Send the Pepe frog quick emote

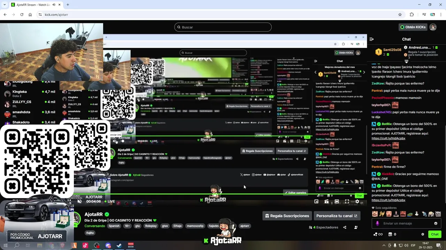click(410, 214)
